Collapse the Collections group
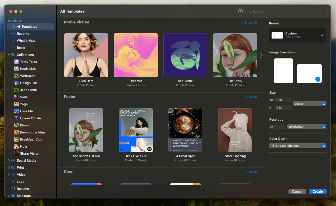 click(9, 55)
